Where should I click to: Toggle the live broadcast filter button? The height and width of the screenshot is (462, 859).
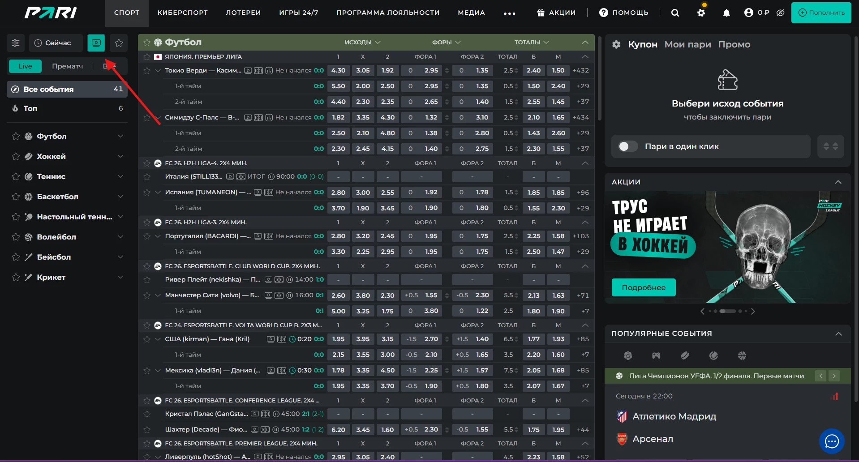[x=96, y=43]
